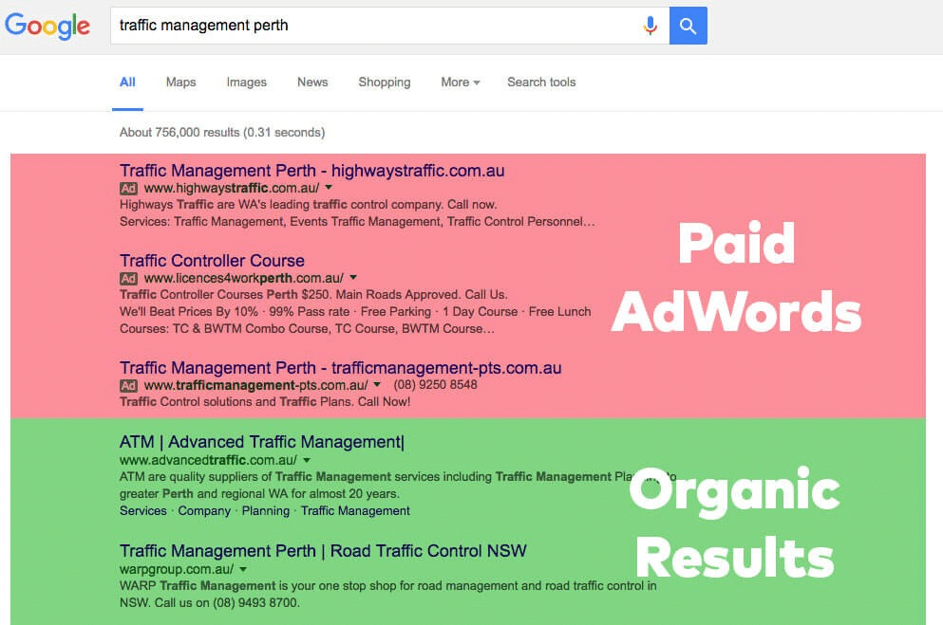Click the warpgroup.com.au/ URL text
This screenshot has height=625, width=943.
(177, 570)
